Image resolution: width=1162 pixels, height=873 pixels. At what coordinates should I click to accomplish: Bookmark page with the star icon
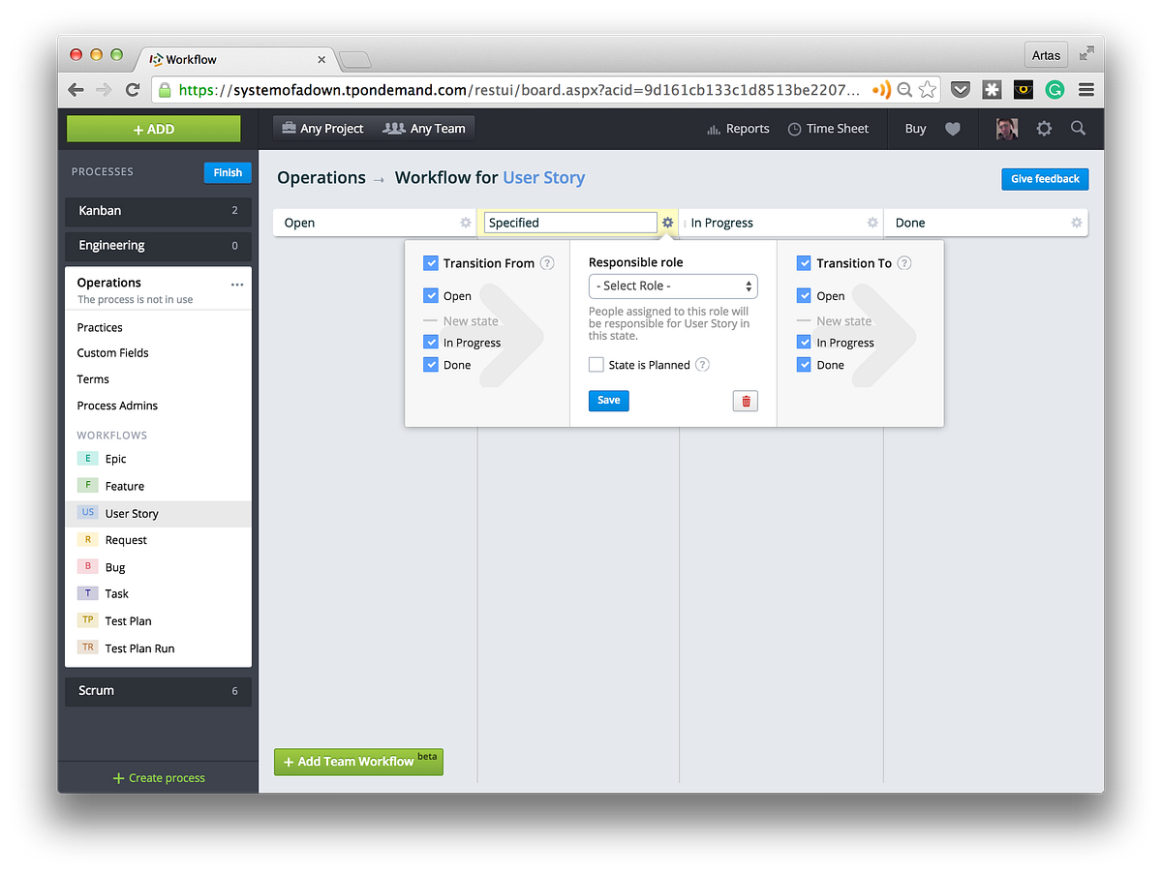point(928,89)
